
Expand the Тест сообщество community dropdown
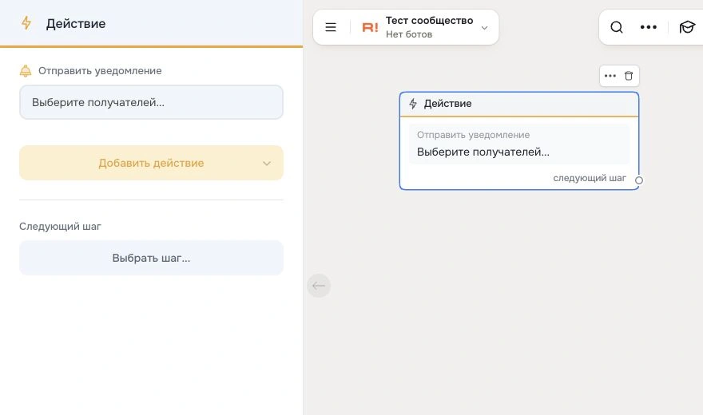(x=484, y=28)
